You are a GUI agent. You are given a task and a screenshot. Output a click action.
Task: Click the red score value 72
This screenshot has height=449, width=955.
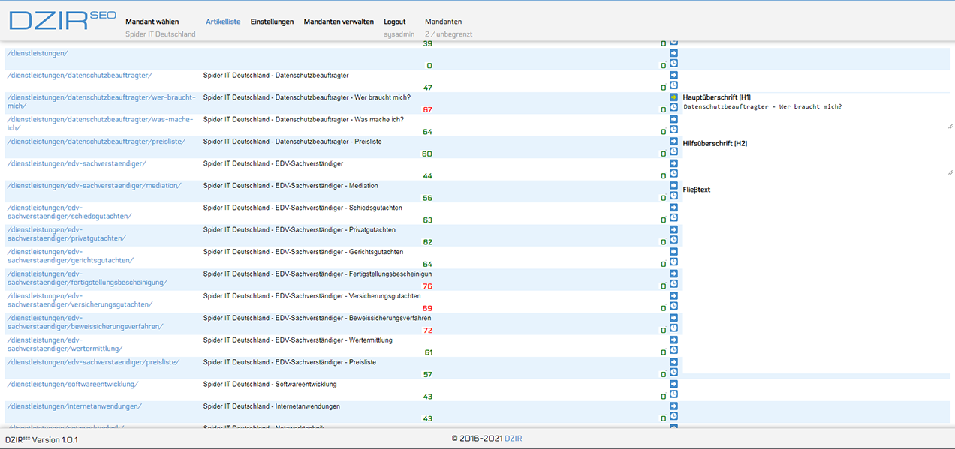(427, 330)
